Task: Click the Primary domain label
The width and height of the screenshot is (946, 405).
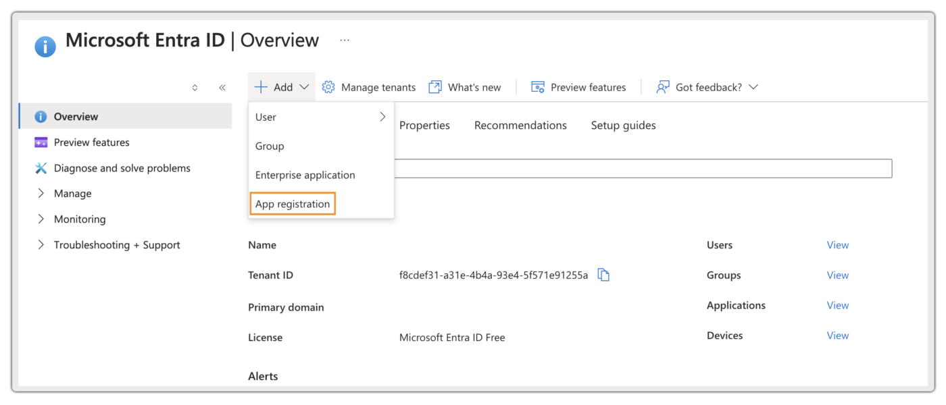Action: 286,307
